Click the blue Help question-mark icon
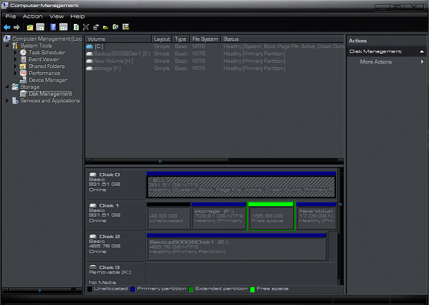 [x=53, y=27]
